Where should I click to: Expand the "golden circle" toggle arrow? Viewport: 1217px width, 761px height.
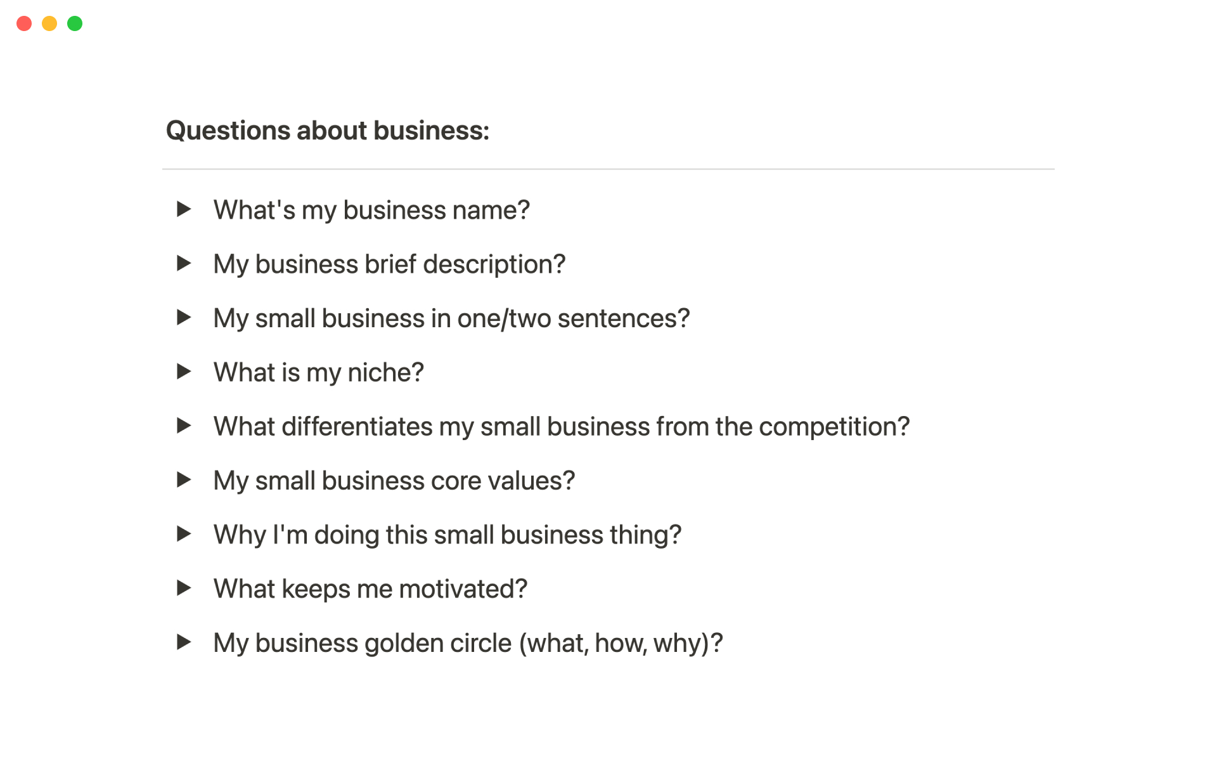[x=184, y=642]
